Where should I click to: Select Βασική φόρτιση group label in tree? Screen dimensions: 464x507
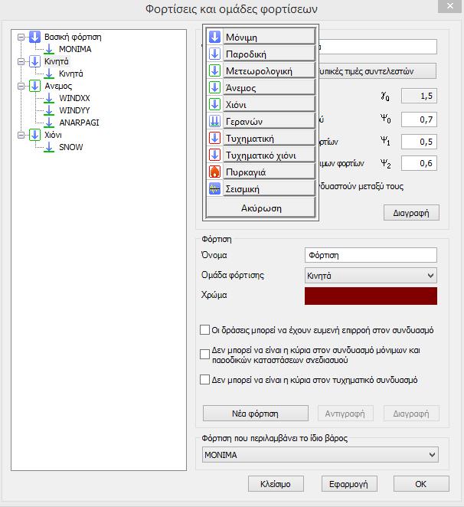point(73,37)
